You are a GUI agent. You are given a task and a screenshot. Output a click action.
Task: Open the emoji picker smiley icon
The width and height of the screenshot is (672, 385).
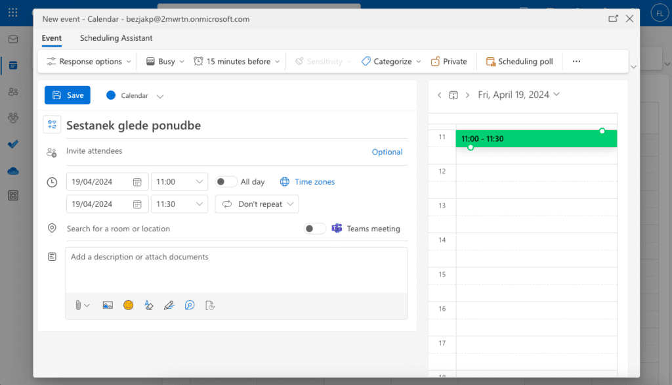129,305
